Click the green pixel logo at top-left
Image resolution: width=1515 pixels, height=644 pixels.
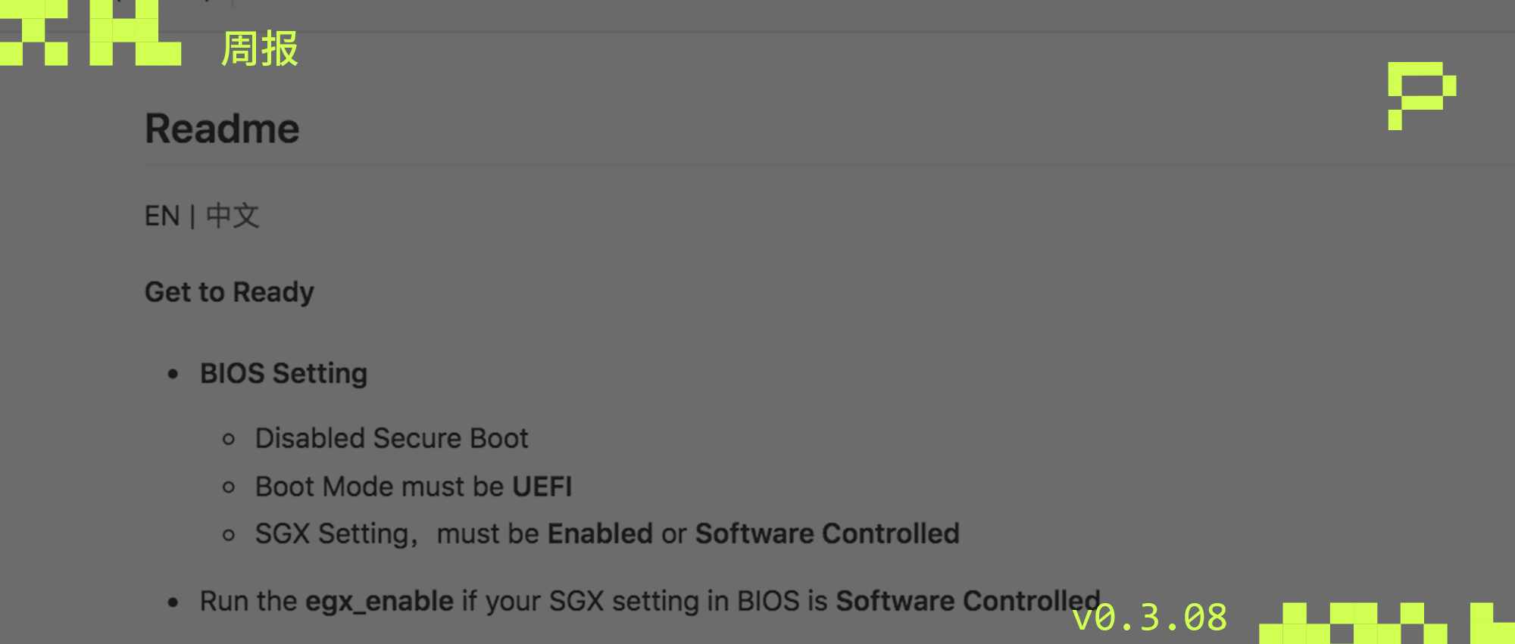(91, 33)
